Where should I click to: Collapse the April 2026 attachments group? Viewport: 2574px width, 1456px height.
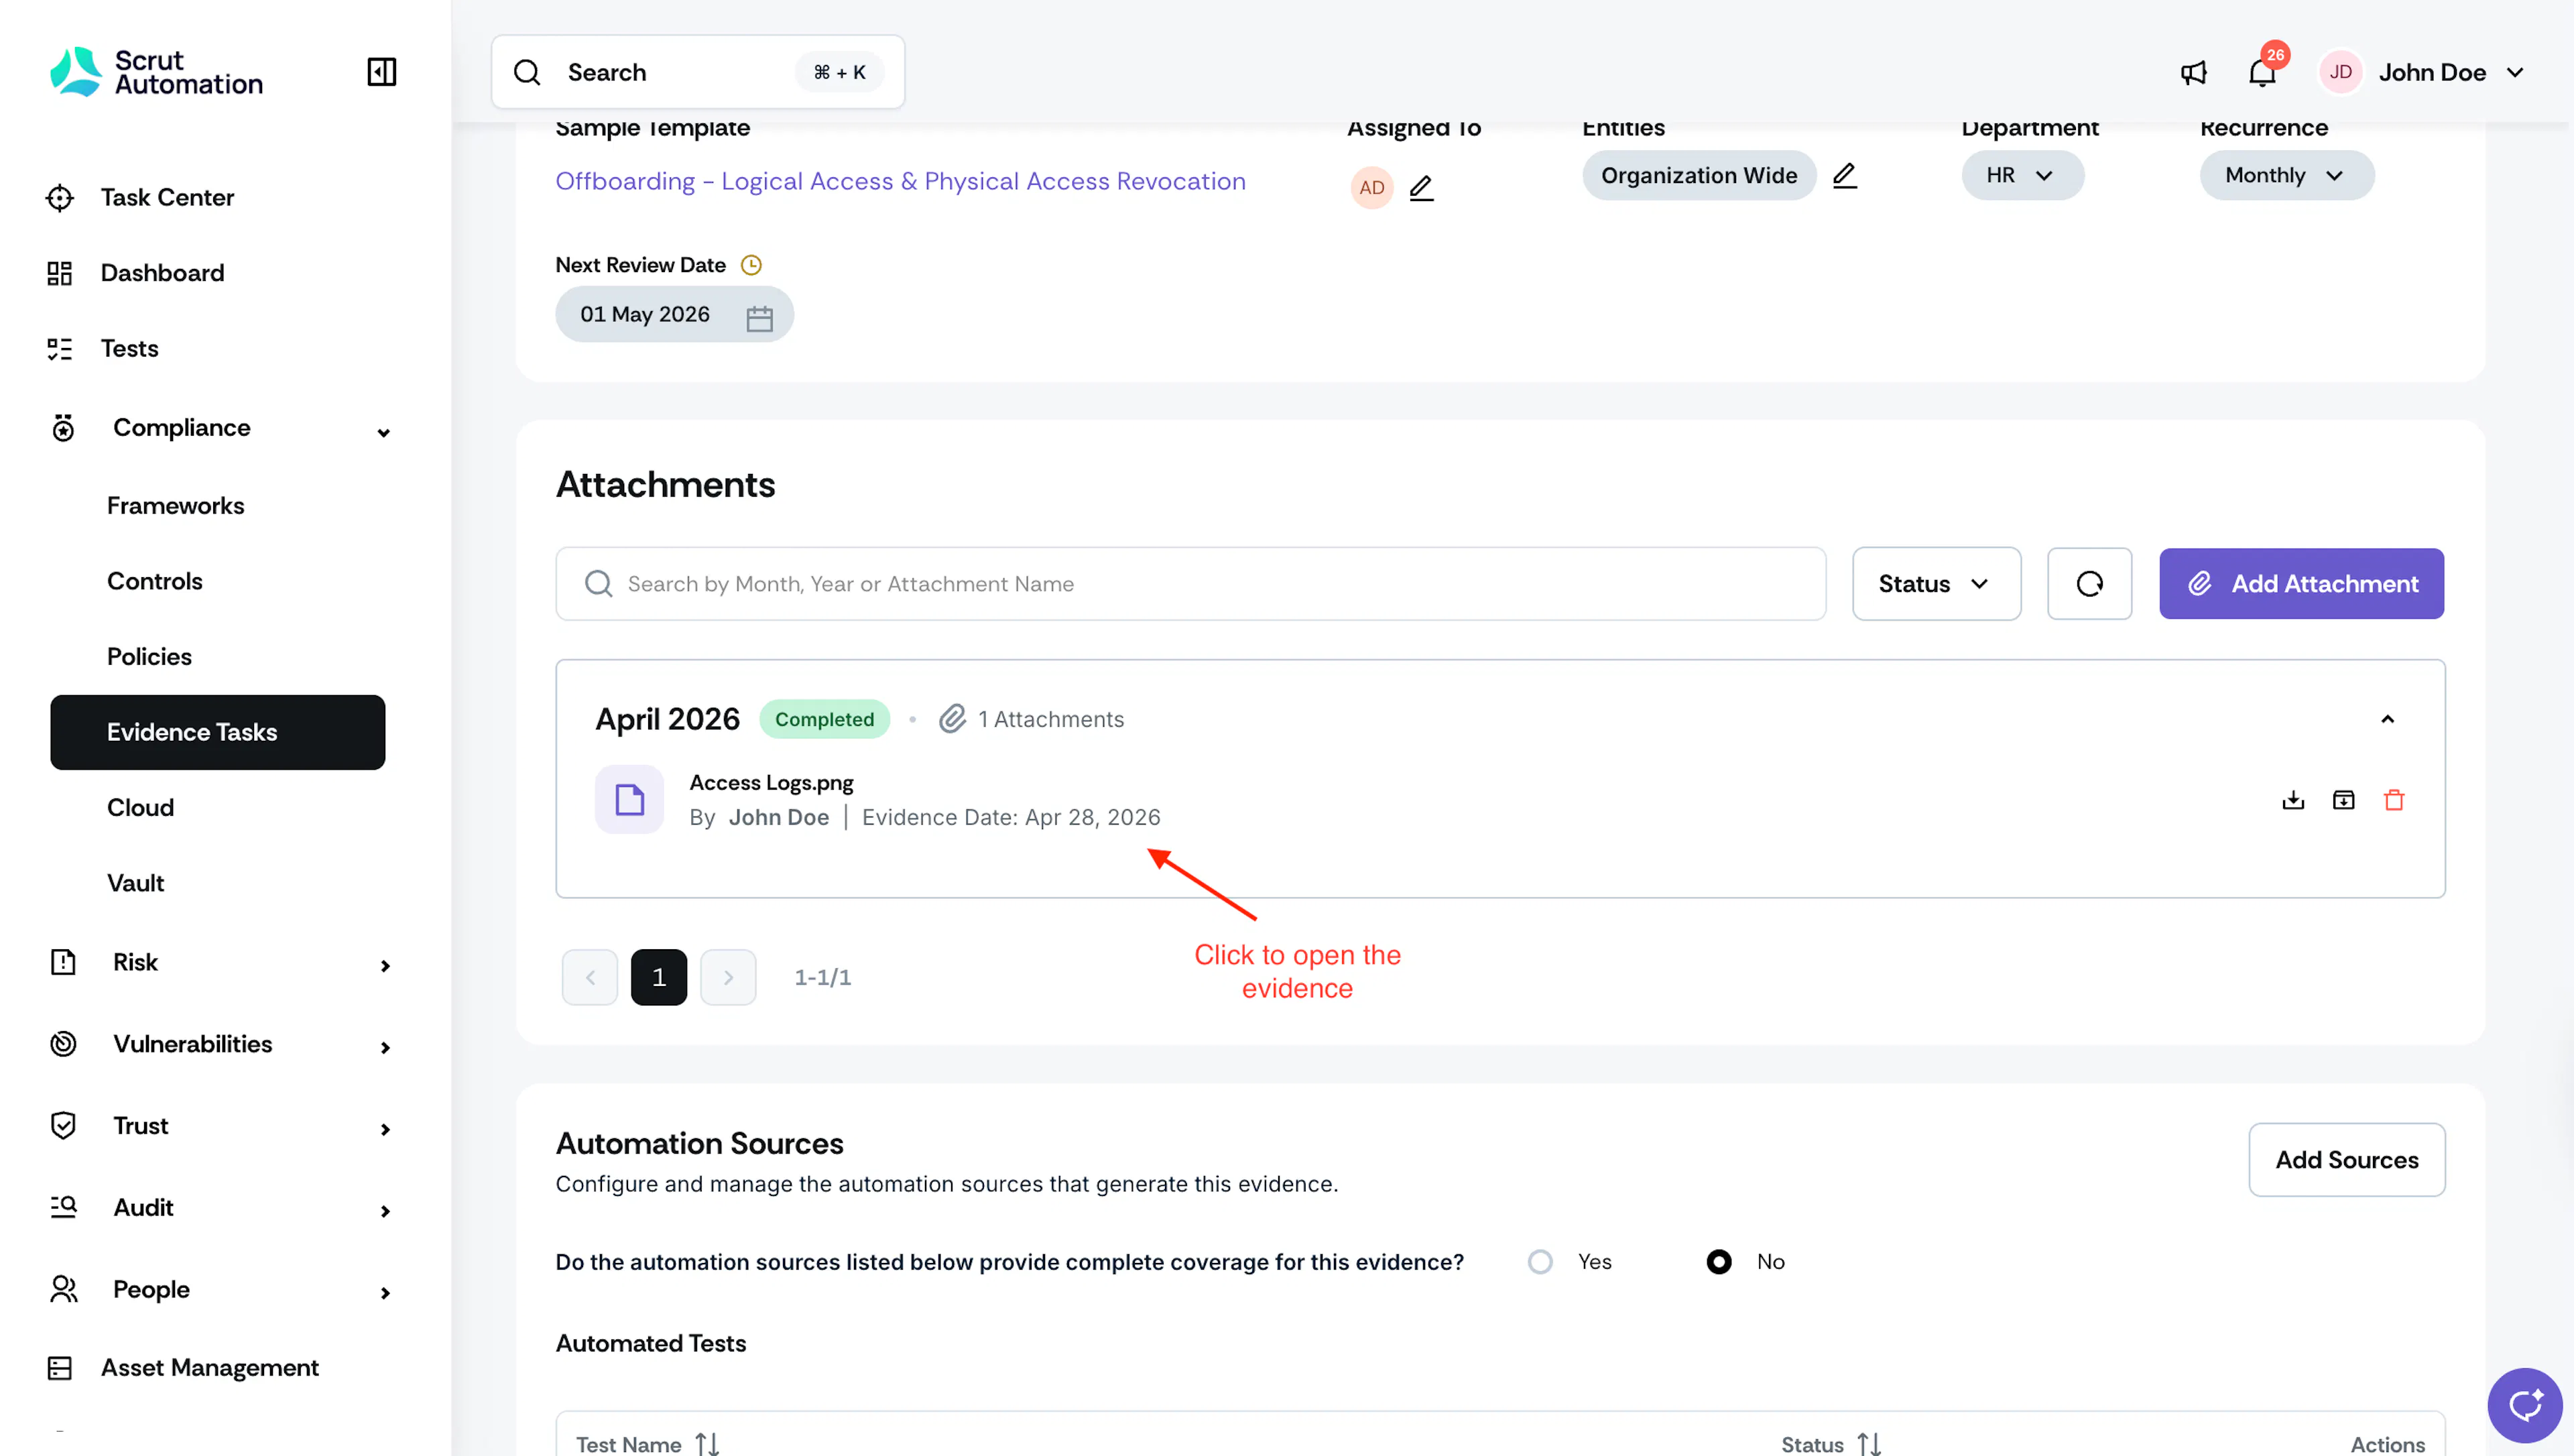click(2387, 719)
